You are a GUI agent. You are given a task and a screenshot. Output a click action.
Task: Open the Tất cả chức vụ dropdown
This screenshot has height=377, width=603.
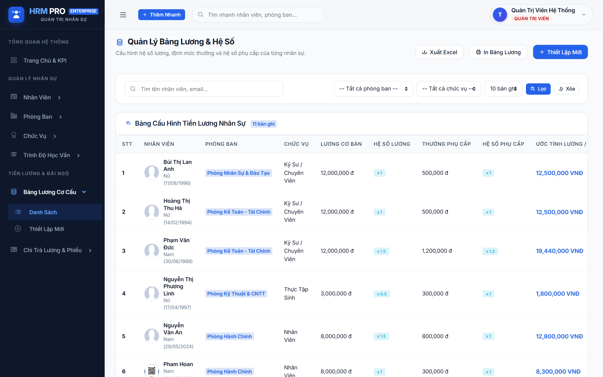(x=449, y=89)
